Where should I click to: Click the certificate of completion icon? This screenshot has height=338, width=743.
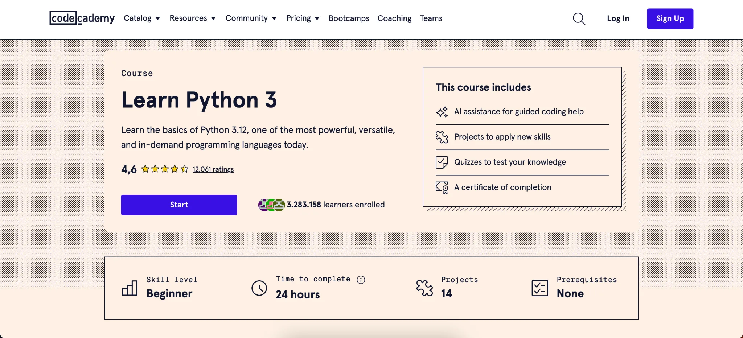[x=442, y=187]
